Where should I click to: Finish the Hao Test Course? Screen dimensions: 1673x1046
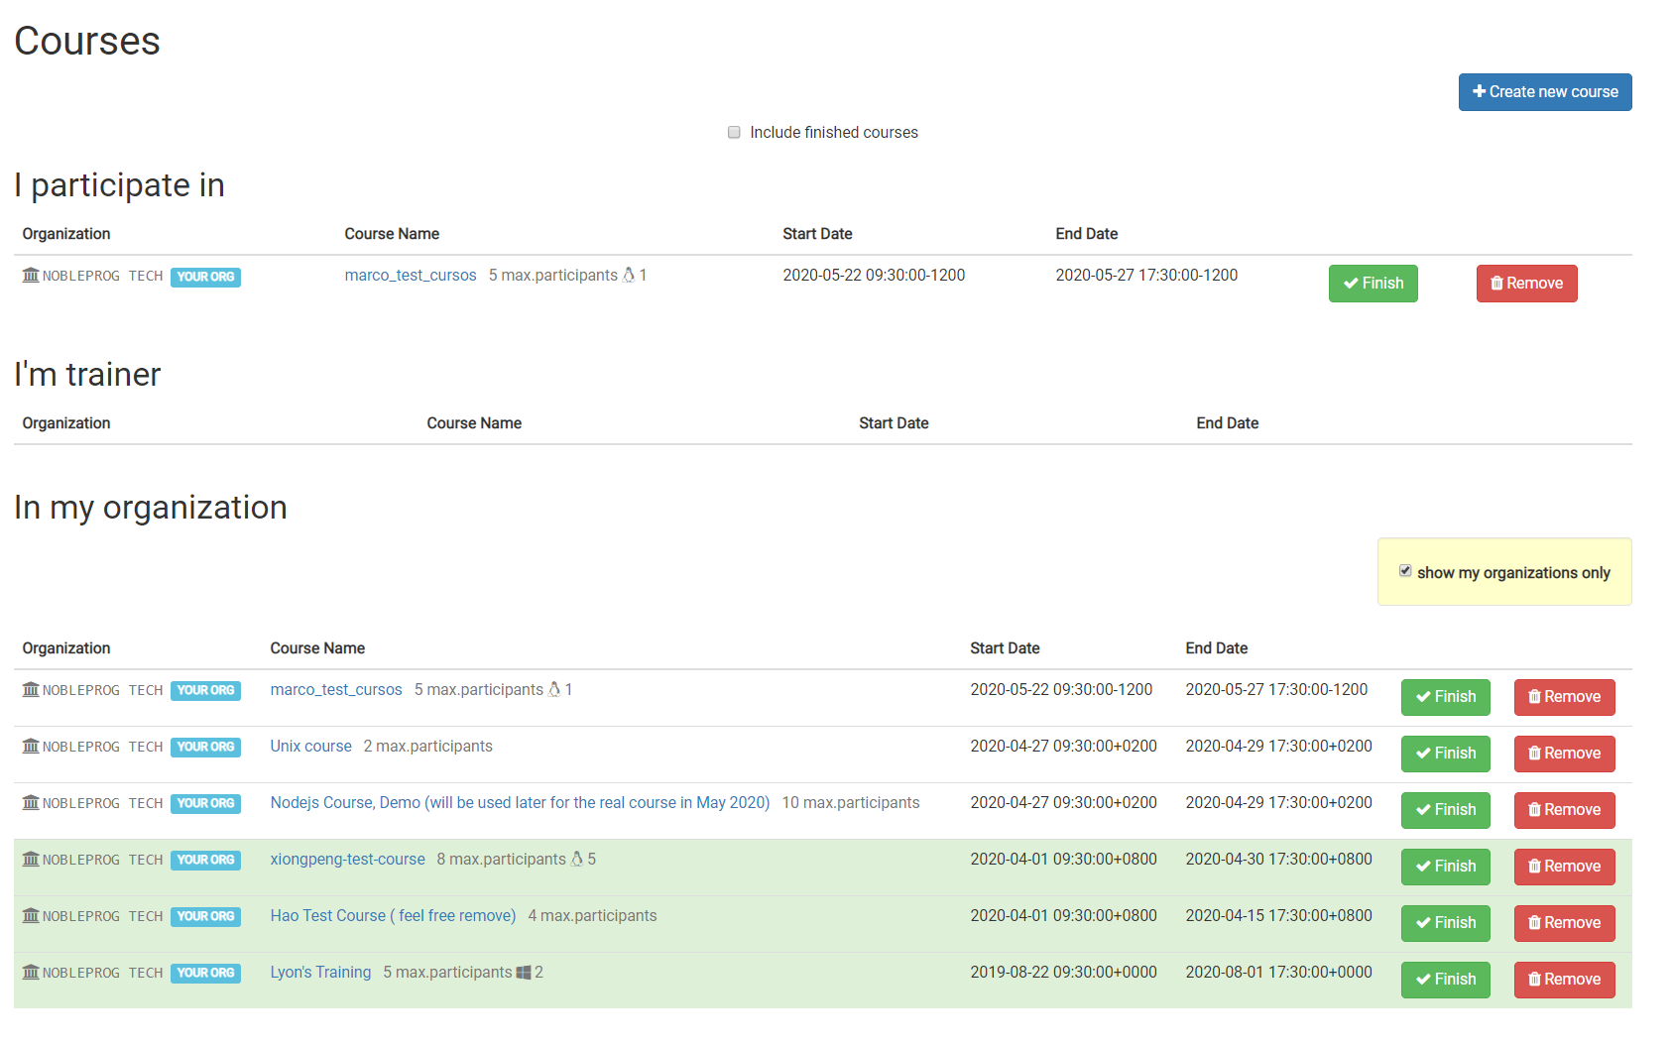[x=1445, y=923]
